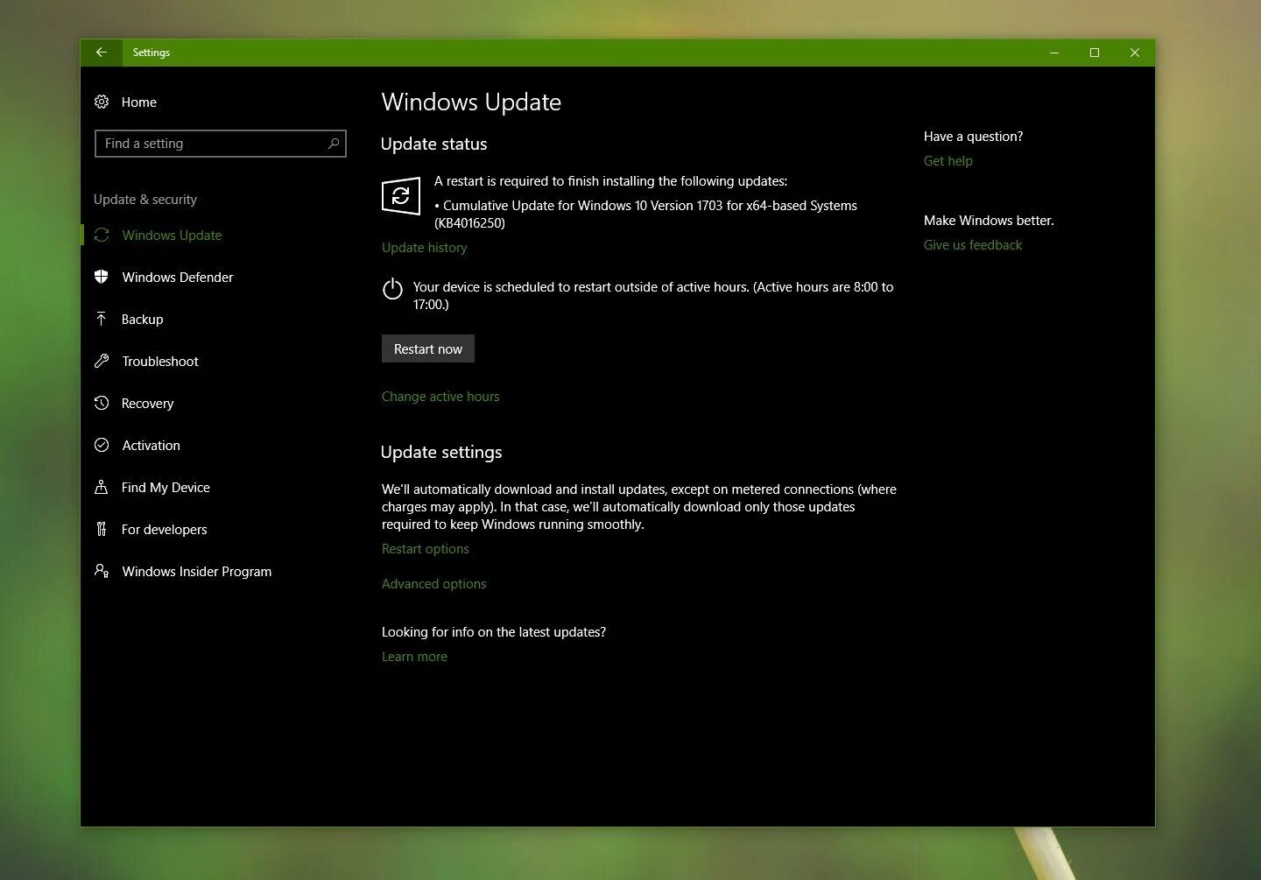The width and height of the screenshot is (1261, 880).
Task: Click the Windows Update sync icon in sidebar
Action: 102,235
